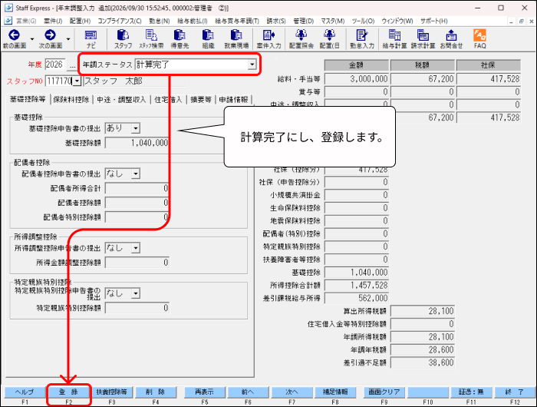Switch to the 基礎控除等 tab
Screen dimensions: 537x407
(28, 99)
